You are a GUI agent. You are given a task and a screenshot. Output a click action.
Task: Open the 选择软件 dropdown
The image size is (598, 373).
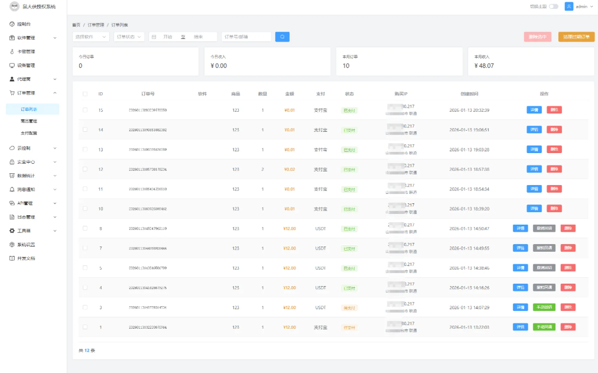coord(91,37)
